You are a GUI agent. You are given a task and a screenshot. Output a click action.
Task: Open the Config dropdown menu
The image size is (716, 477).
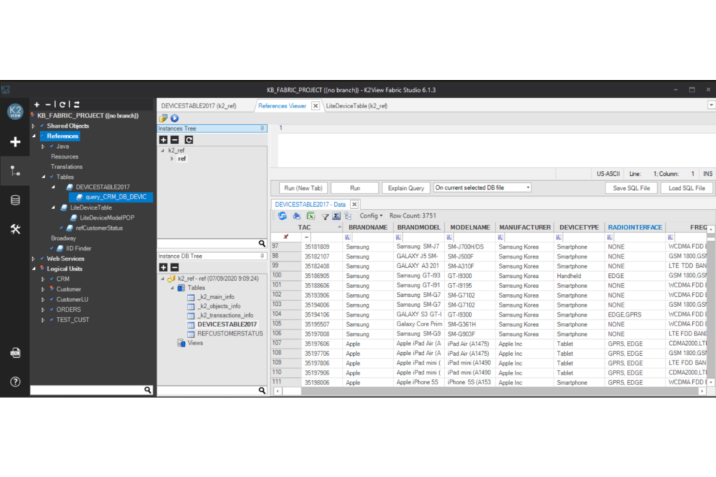pyautogui.click(x=371, y=216)
